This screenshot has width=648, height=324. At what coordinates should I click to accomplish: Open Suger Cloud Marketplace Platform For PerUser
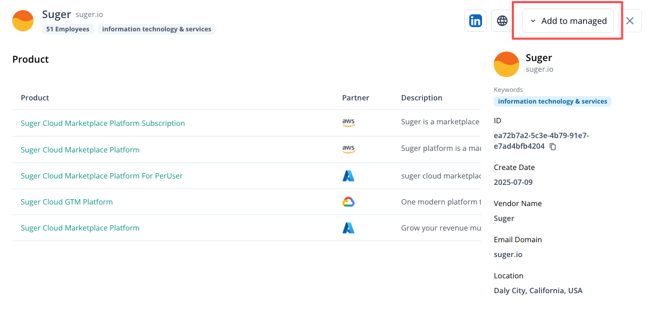(x=101, y=175)
